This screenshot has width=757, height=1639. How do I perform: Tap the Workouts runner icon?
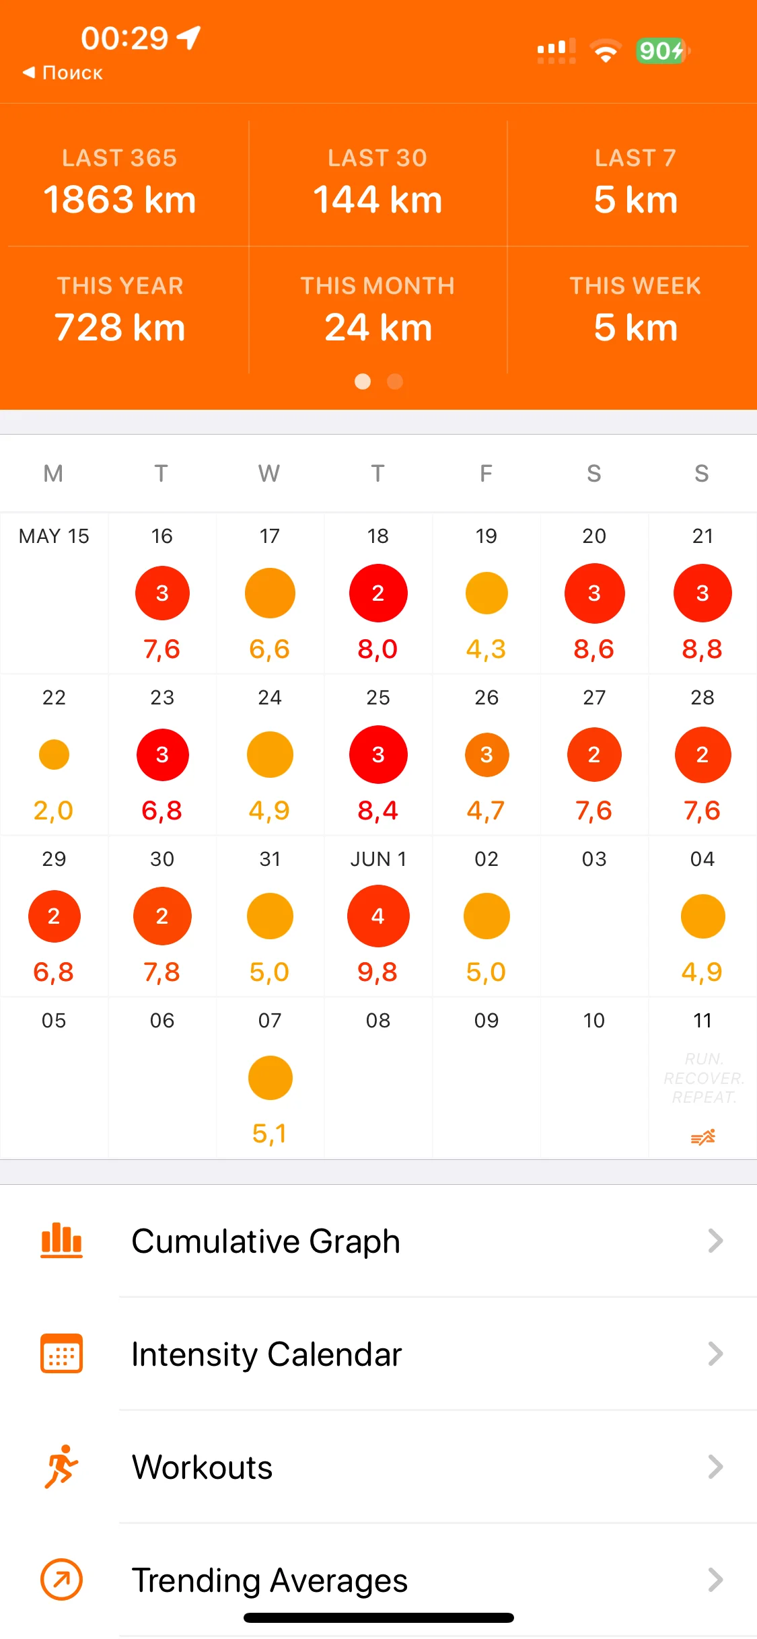pyautogui.click(x=61, y=1467)
